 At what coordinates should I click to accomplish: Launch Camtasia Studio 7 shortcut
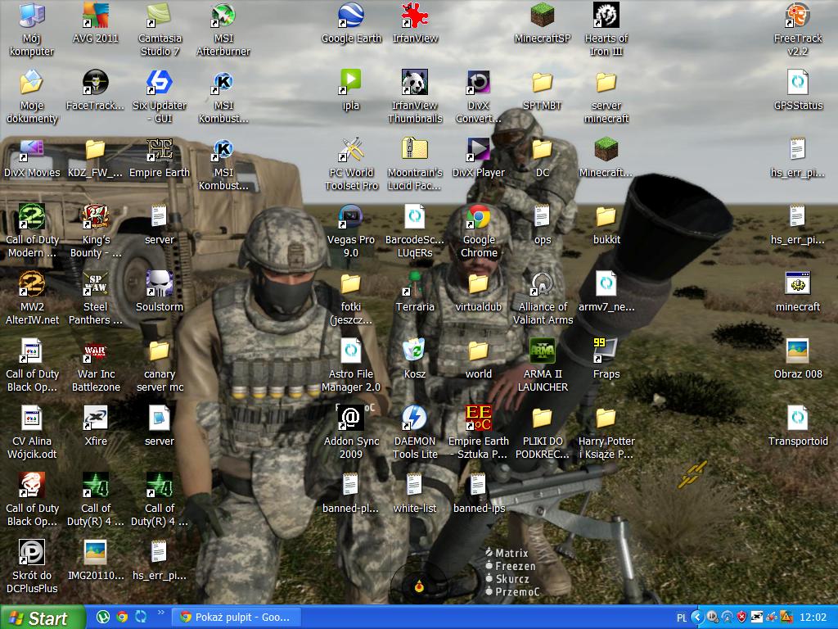tap(160, 16)
